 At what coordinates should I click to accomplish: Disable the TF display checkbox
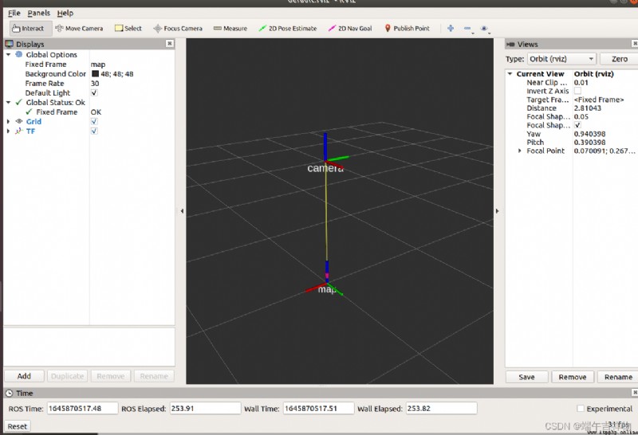[94, 131]
